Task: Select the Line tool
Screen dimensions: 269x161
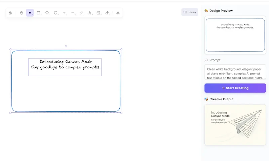Action: click(73, 13)
